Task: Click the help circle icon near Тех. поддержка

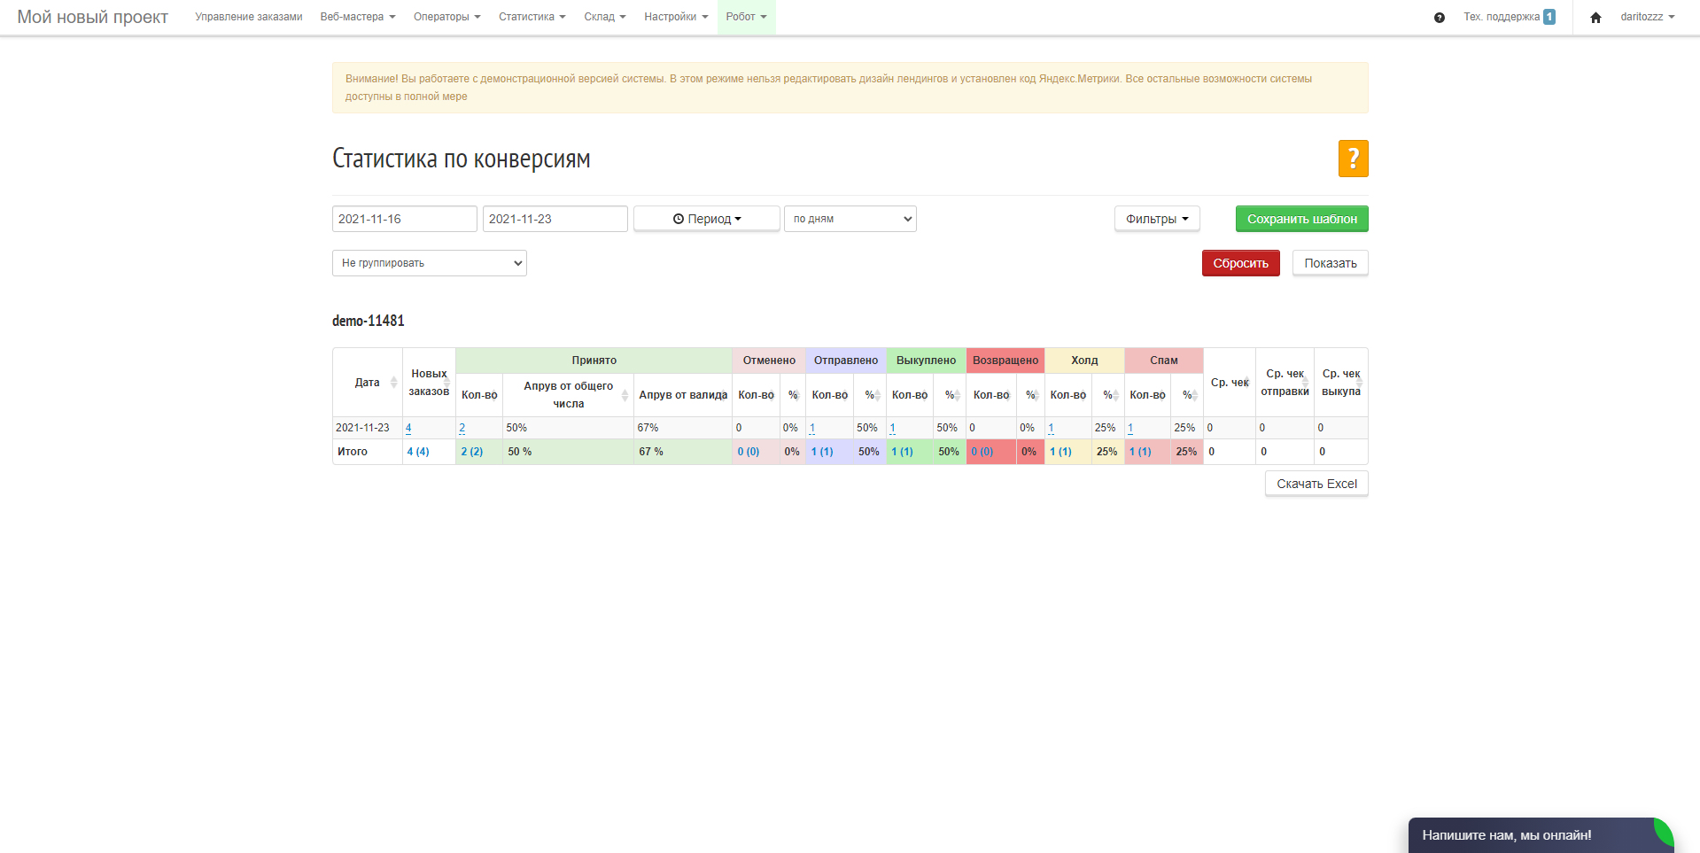Action: point(1440,18)
